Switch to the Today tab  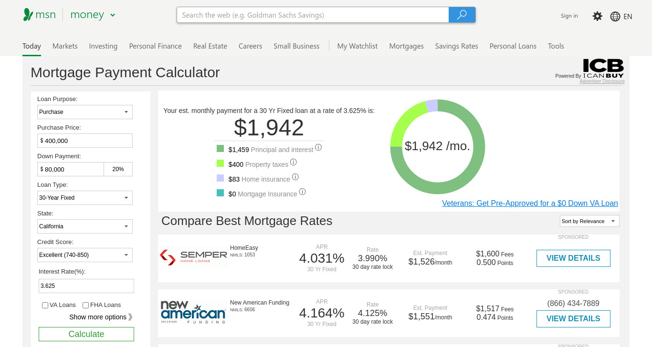point(32,46)
